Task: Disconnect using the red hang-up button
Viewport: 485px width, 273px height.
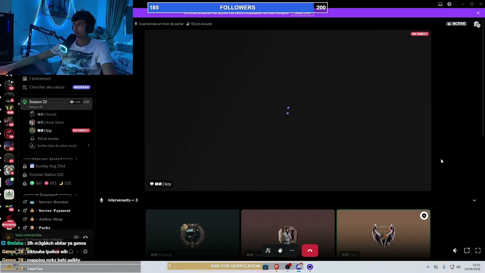Action: coord(310,251)
